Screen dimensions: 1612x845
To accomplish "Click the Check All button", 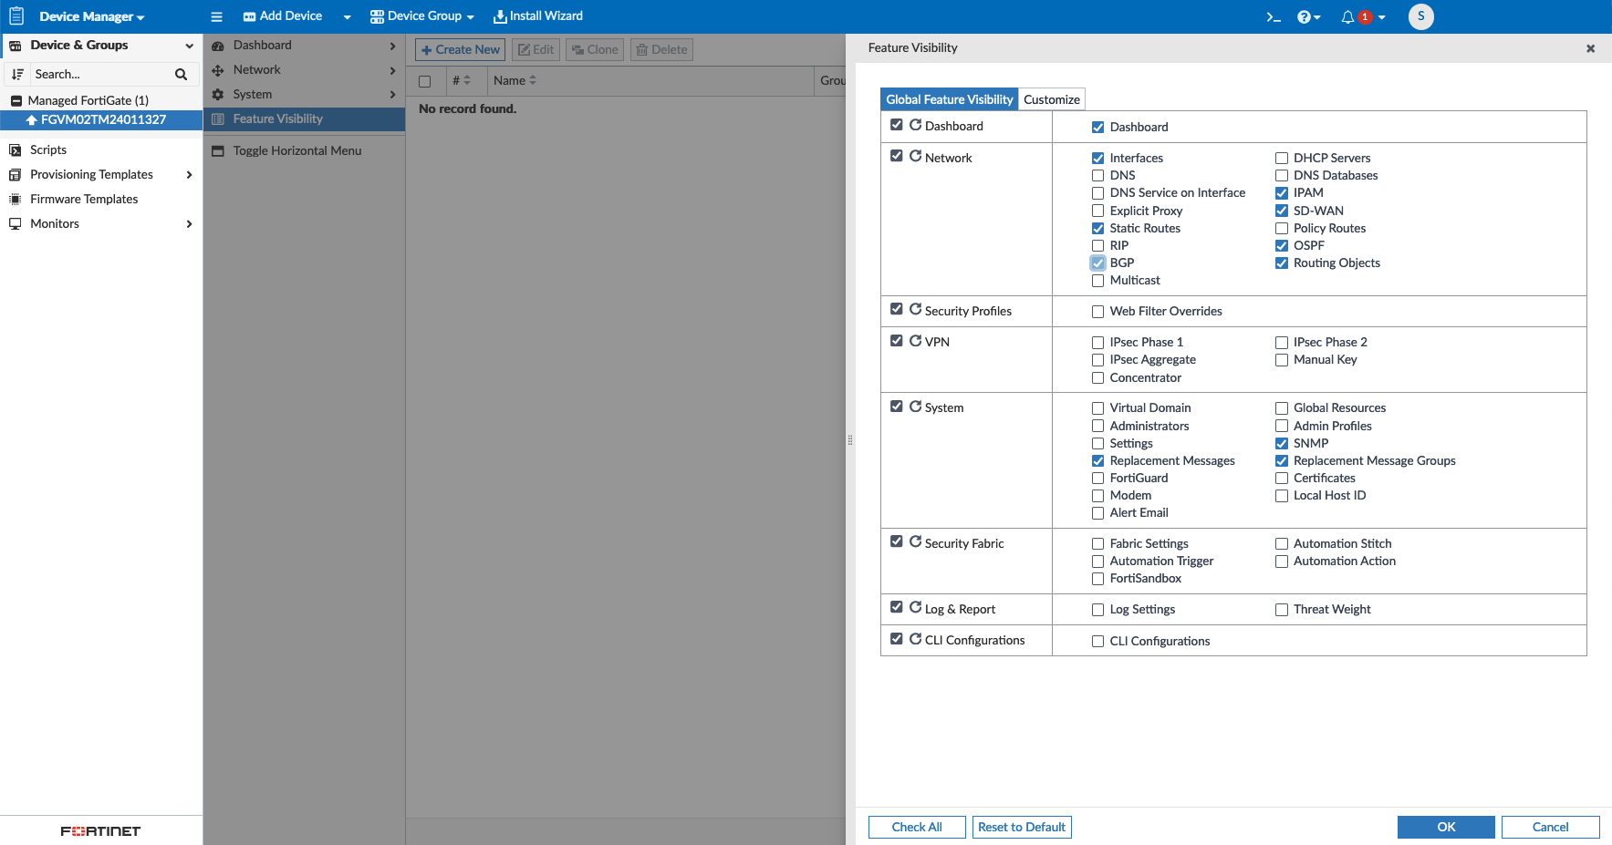I will pos(917,827).
